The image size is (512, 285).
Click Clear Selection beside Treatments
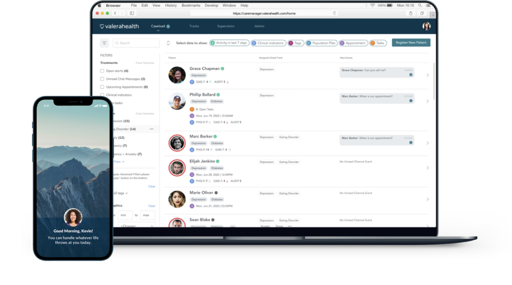pyautogui.click(x=145, y=63)
